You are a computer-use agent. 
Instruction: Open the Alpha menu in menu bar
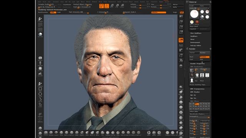40,2
